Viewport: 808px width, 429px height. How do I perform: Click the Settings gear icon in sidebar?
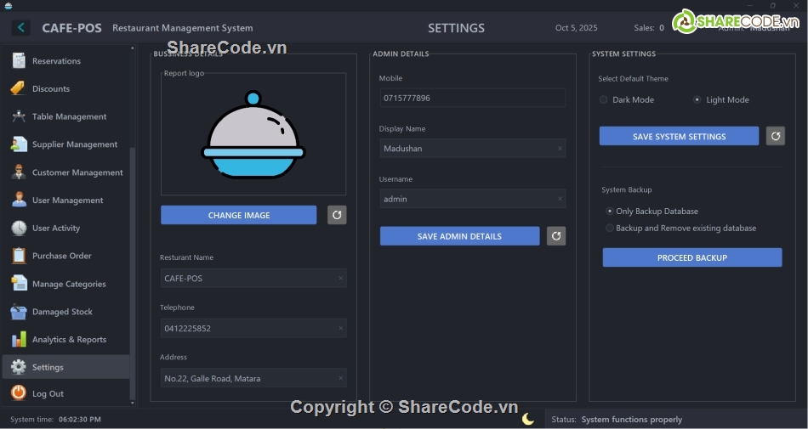[x=18, y=367]
